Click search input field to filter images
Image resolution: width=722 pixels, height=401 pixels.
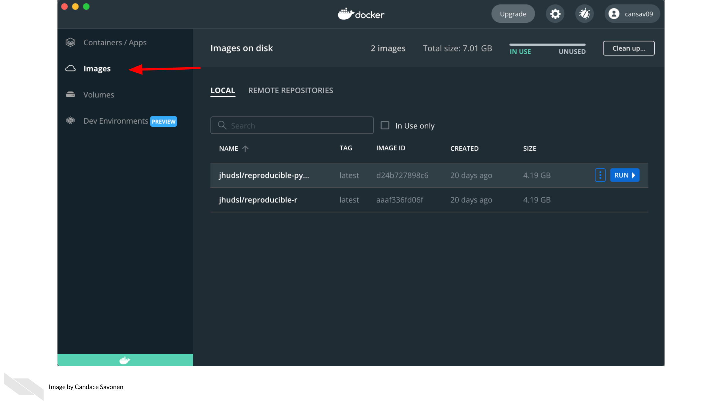pos(292,125)
